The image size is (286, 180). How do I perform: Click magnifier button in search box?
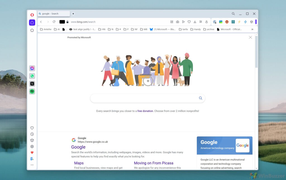[201, 98]
